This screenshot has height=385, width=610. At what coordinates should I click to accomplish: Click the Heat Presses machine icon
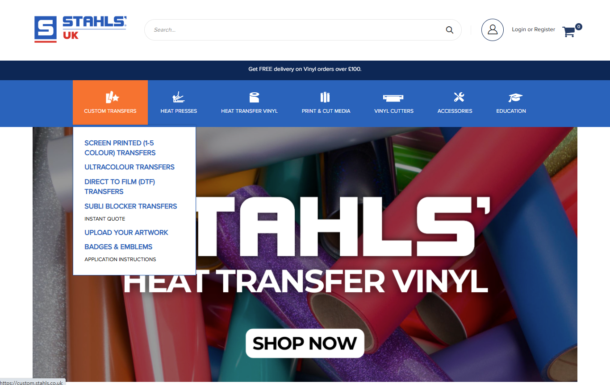[x=179, y=97]
